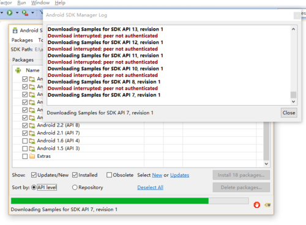Image resolution: width=306 pixels, height=225 pixels.
Task: Click folder icon of Android 2.2 (API 8)
Action: click(32, 125)
